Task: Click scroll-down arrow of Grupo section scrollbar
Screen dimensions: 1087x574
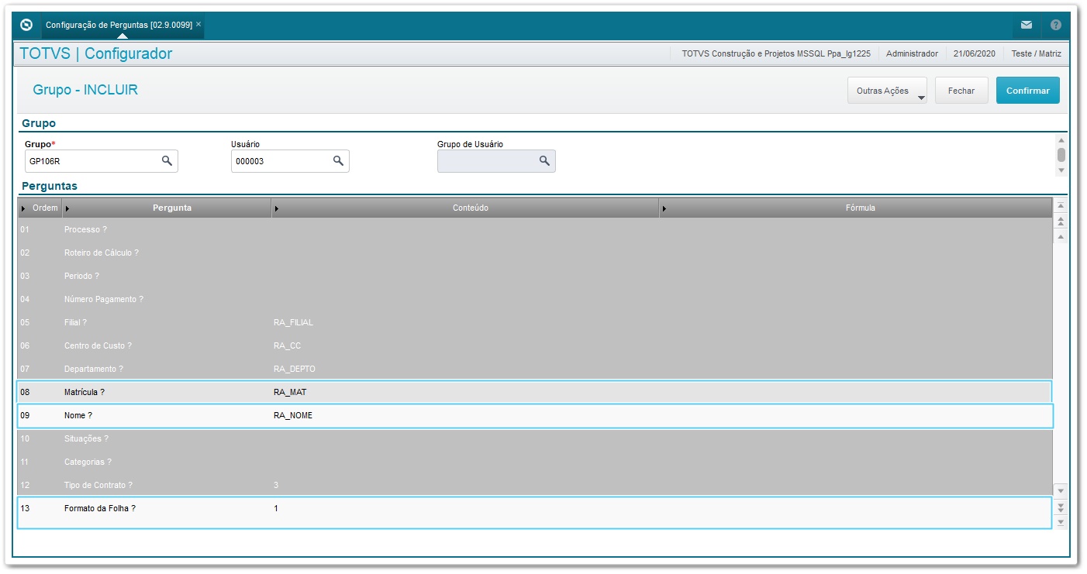Action: pyautogui.click(x=1061, y=170)
